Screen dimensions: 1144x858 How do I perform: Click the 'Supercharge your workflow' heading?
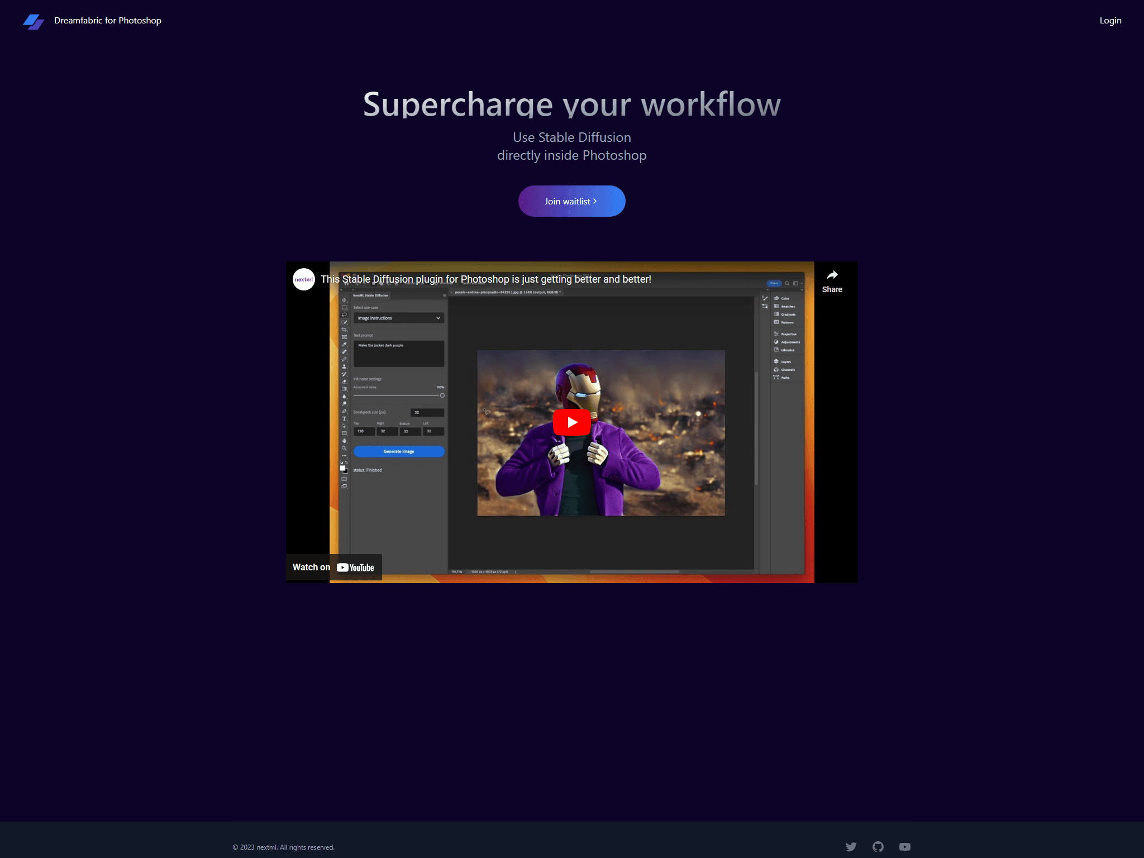point(571,104)
